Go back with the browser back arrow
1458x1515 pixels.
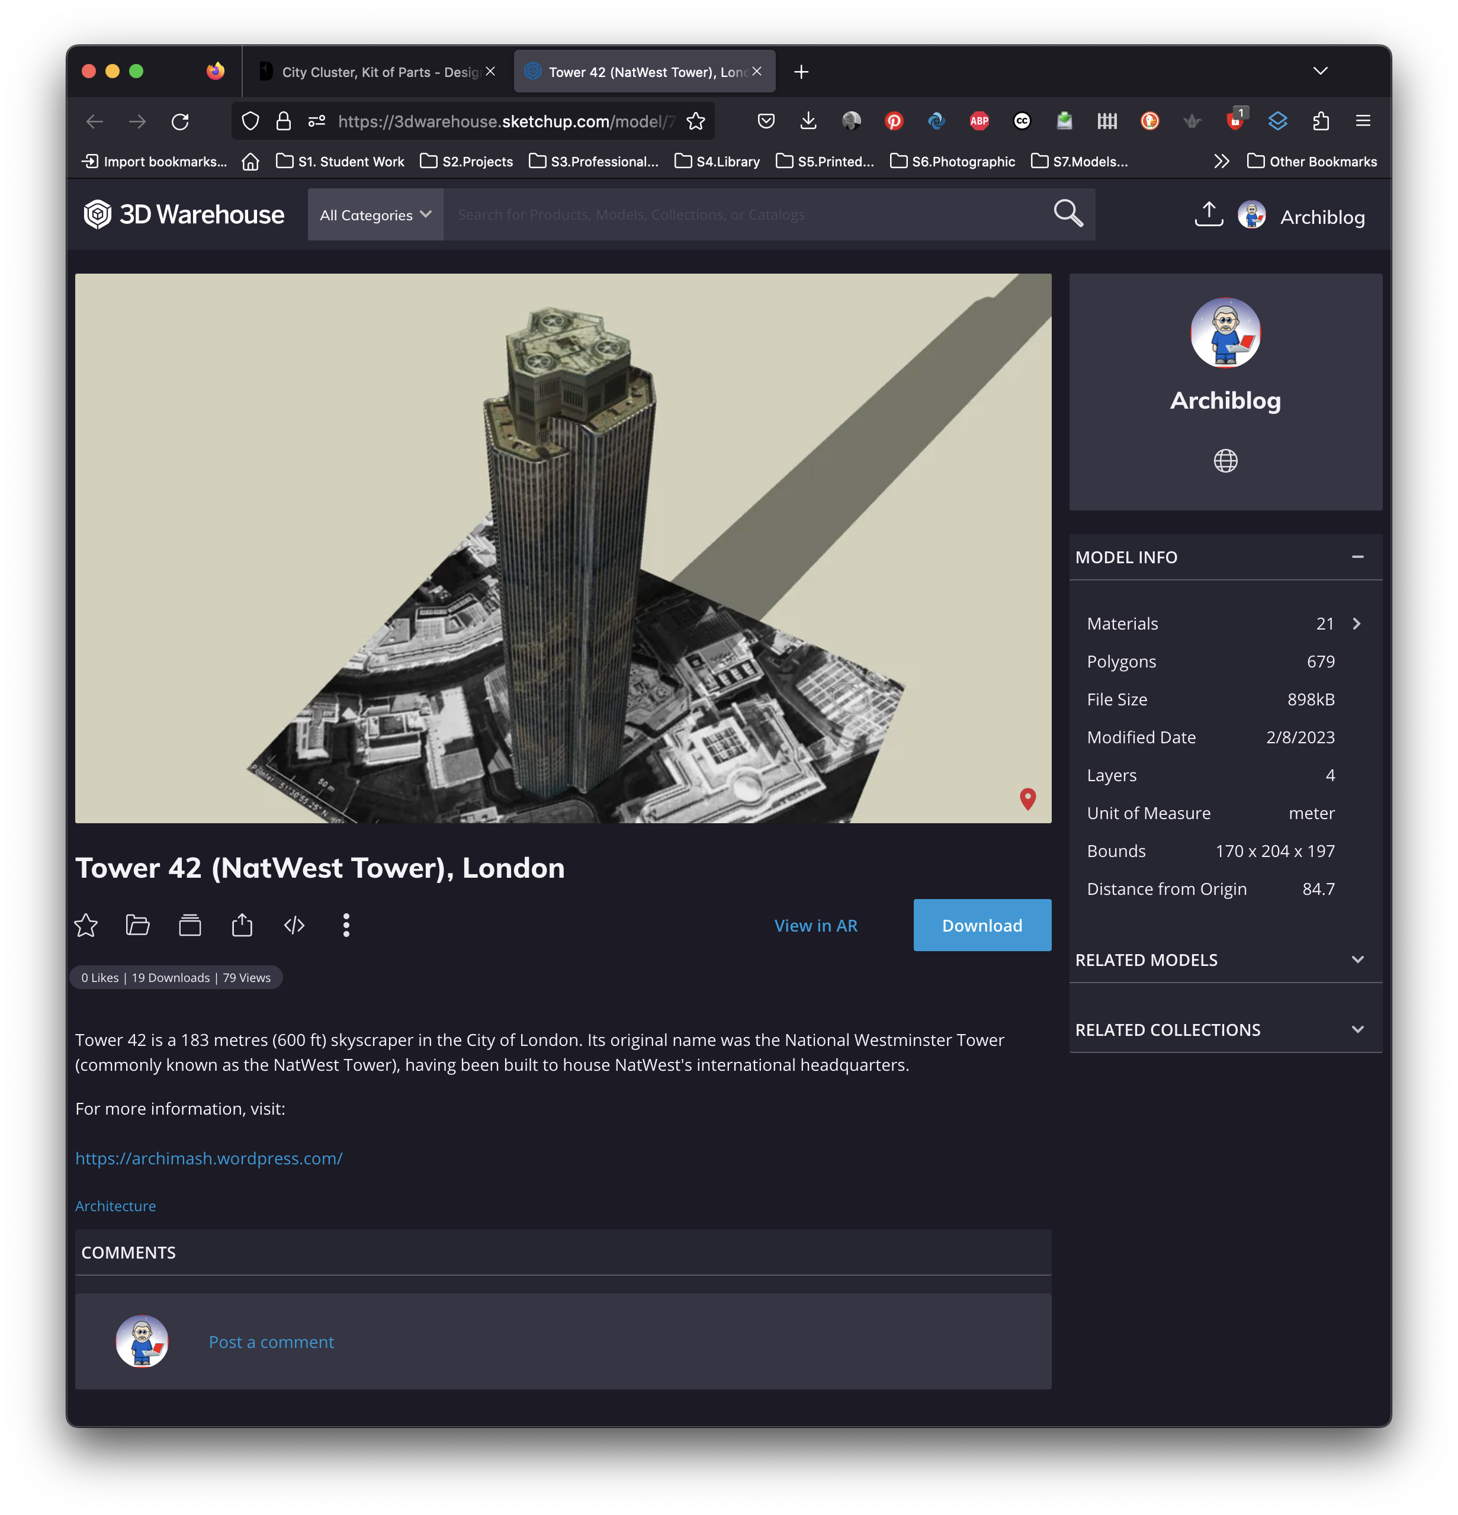(94, 121)
